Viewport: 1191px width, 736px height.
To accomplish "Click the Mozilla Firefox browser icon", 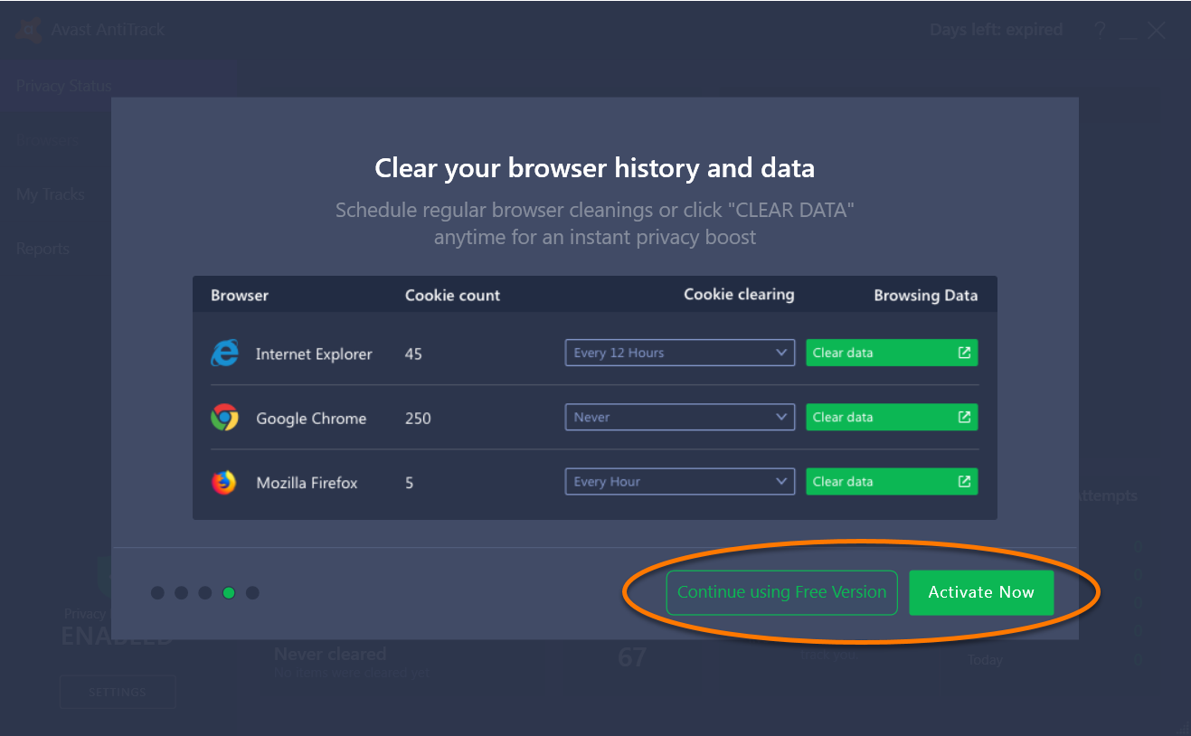I will pos(224,482).
